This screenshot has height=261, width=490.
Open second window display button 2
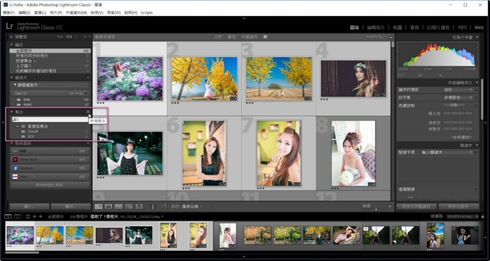pos(17,216)
